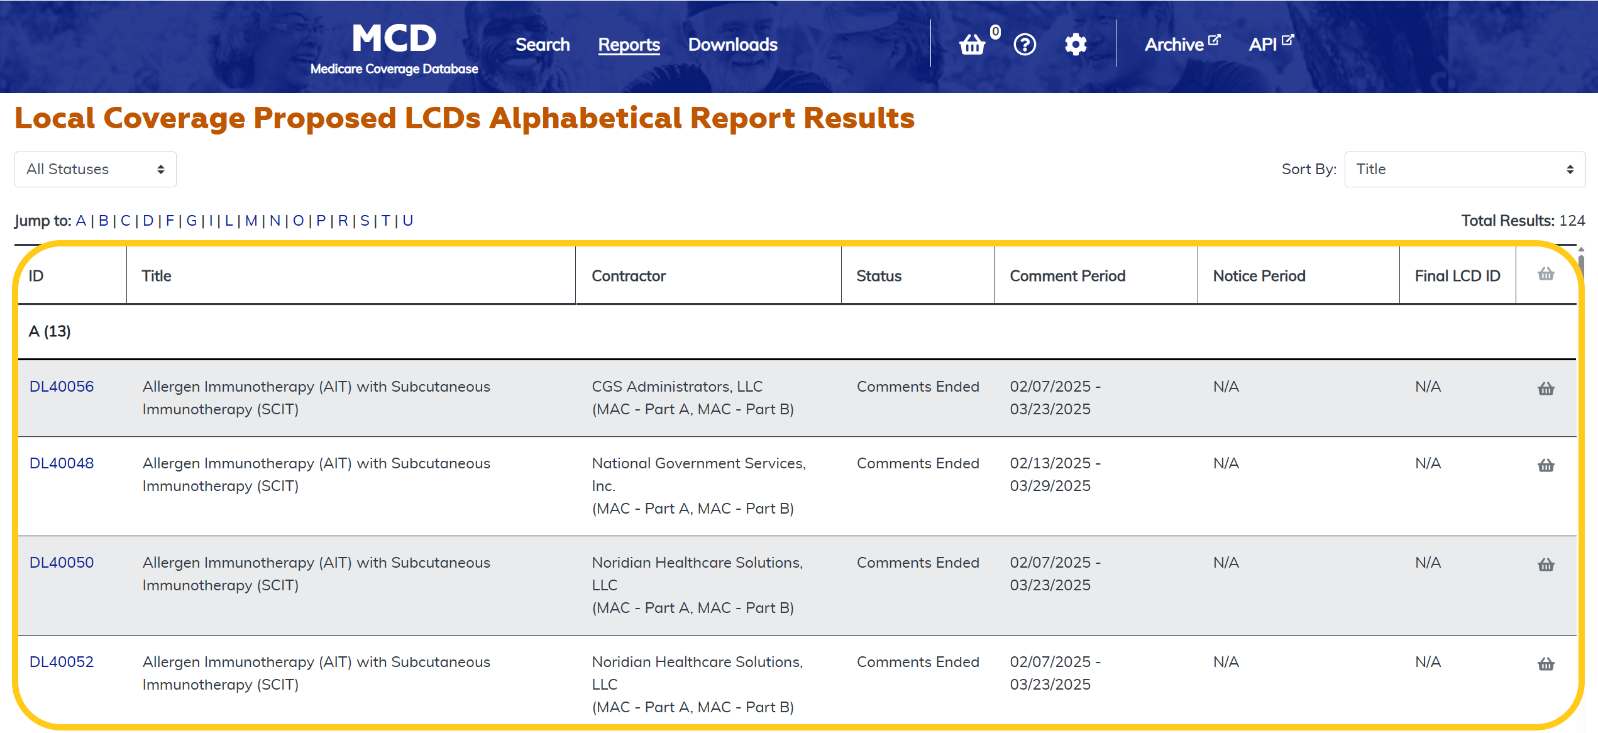
Task: Click the table's vertical scrollbar
Action: (x=1580, y=264)
